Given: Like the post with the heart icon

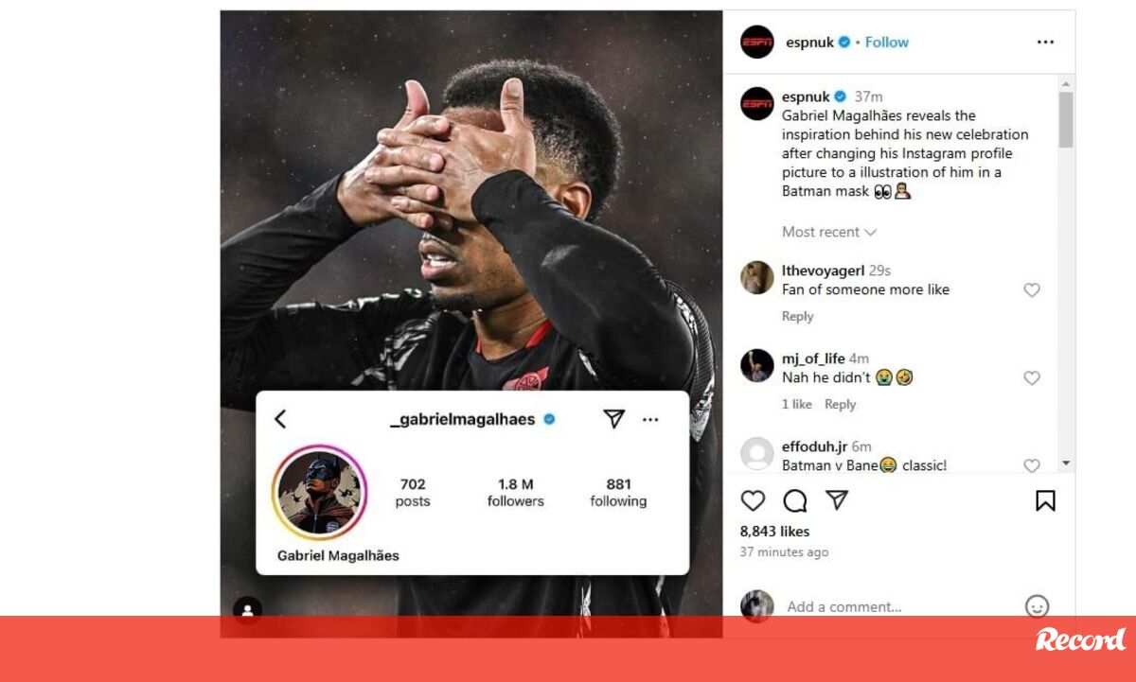Looking at the screenshot, I should pyautogui.click(x=753, y=500).
